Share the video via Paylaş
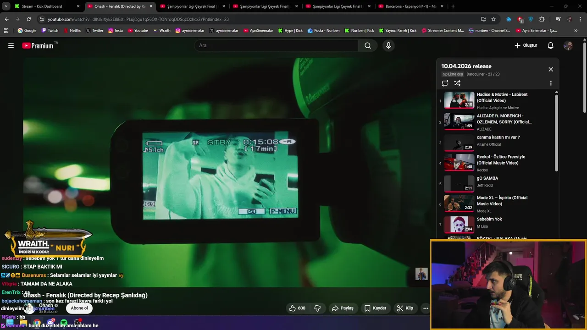587x330 pixels. point(343,308)
